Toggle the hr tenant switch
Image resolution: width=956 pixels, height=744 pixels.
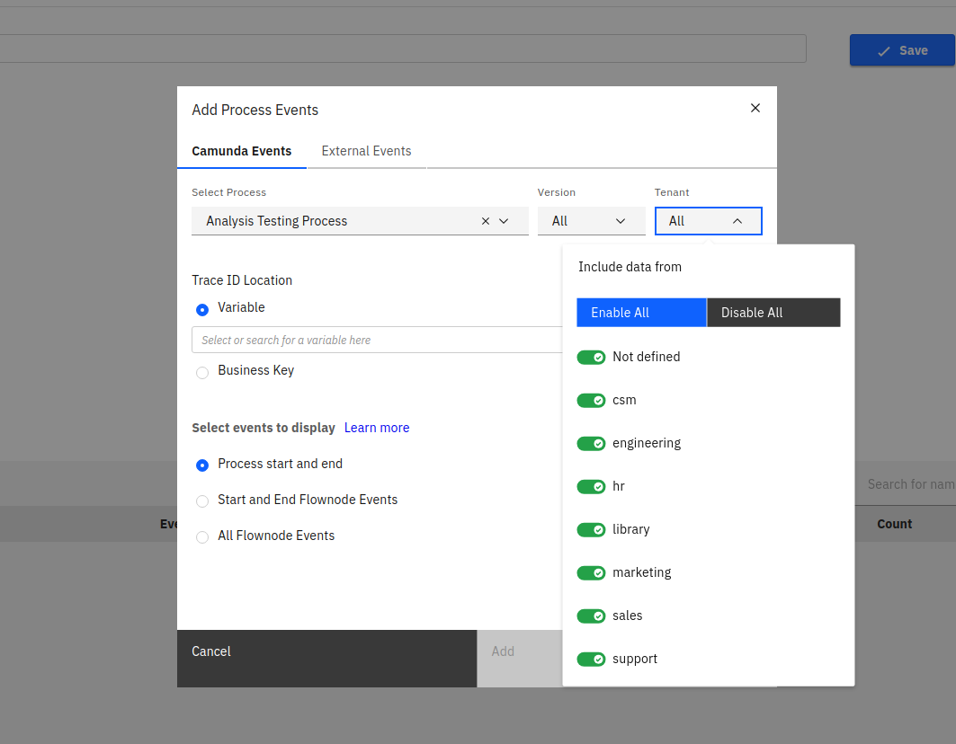coord(591,487)
